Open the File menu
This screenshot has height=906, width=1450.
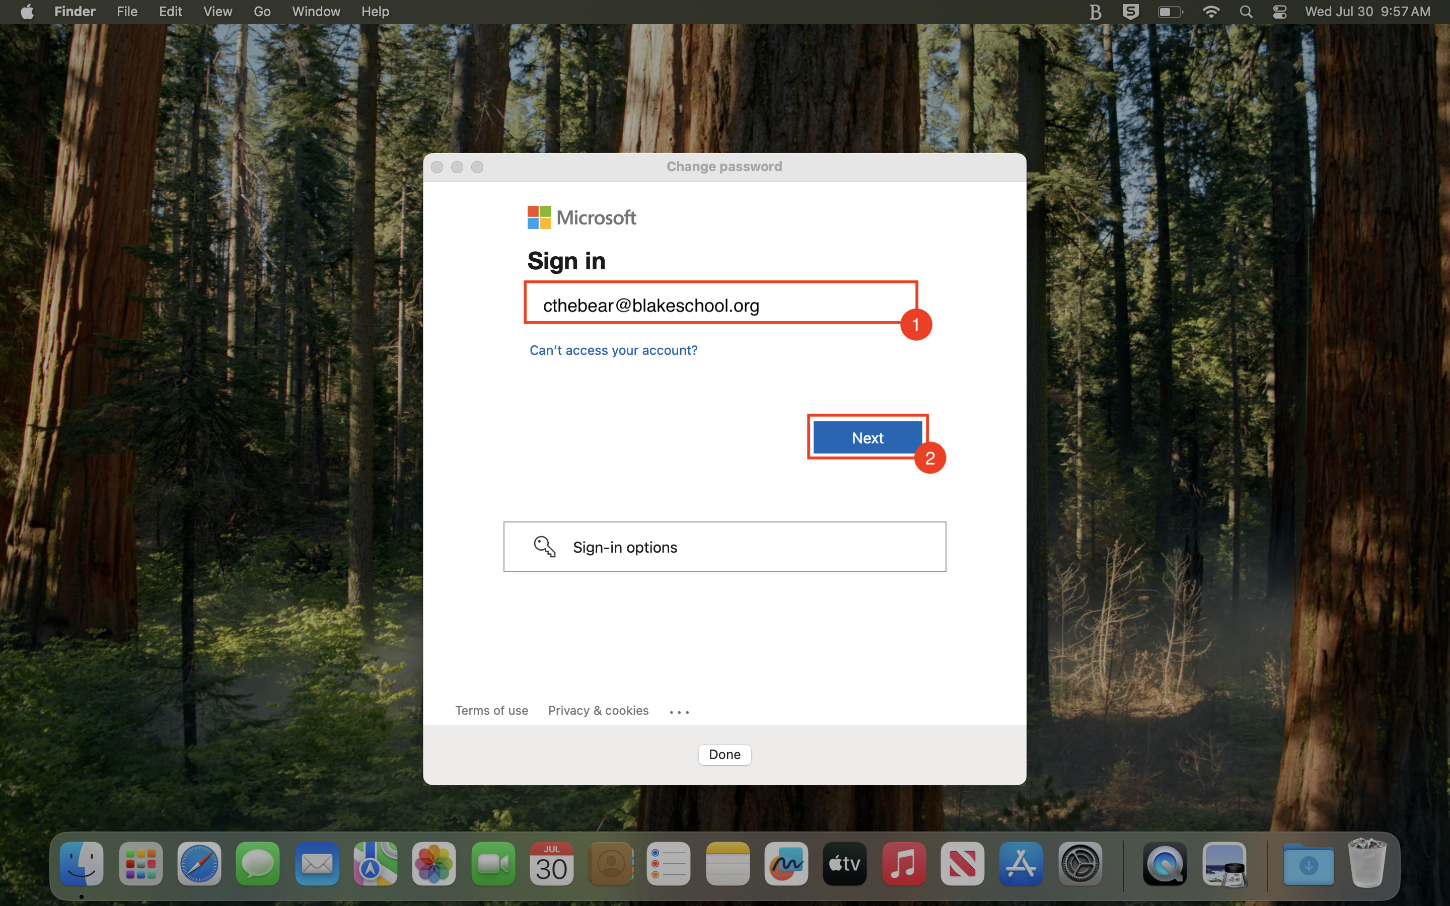(127, 12)
